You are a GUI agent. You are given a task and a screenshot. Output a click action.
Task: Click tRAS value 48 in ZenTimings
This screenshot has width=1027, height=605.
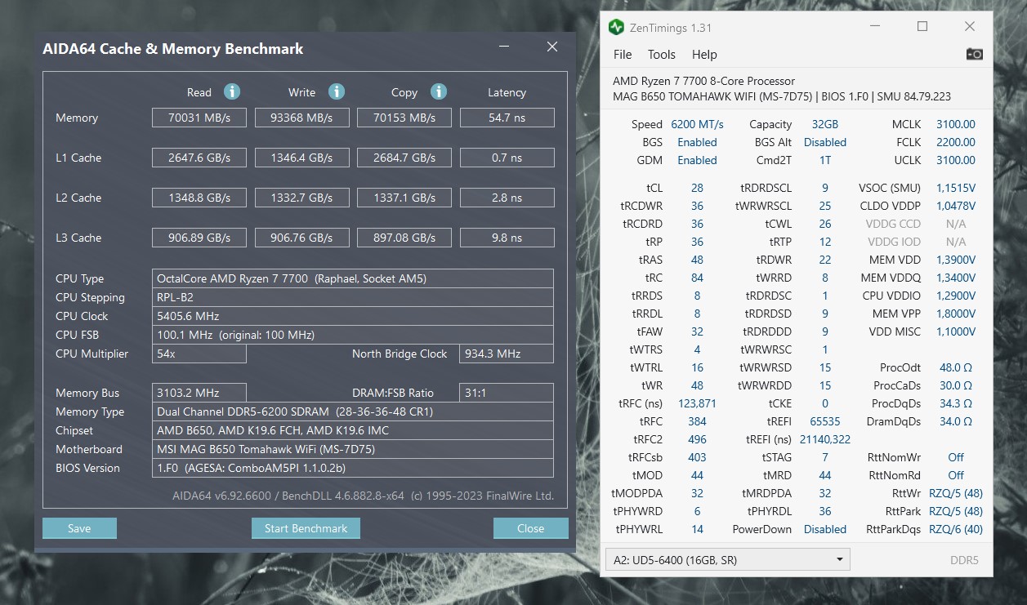click(x=697, y=260)
